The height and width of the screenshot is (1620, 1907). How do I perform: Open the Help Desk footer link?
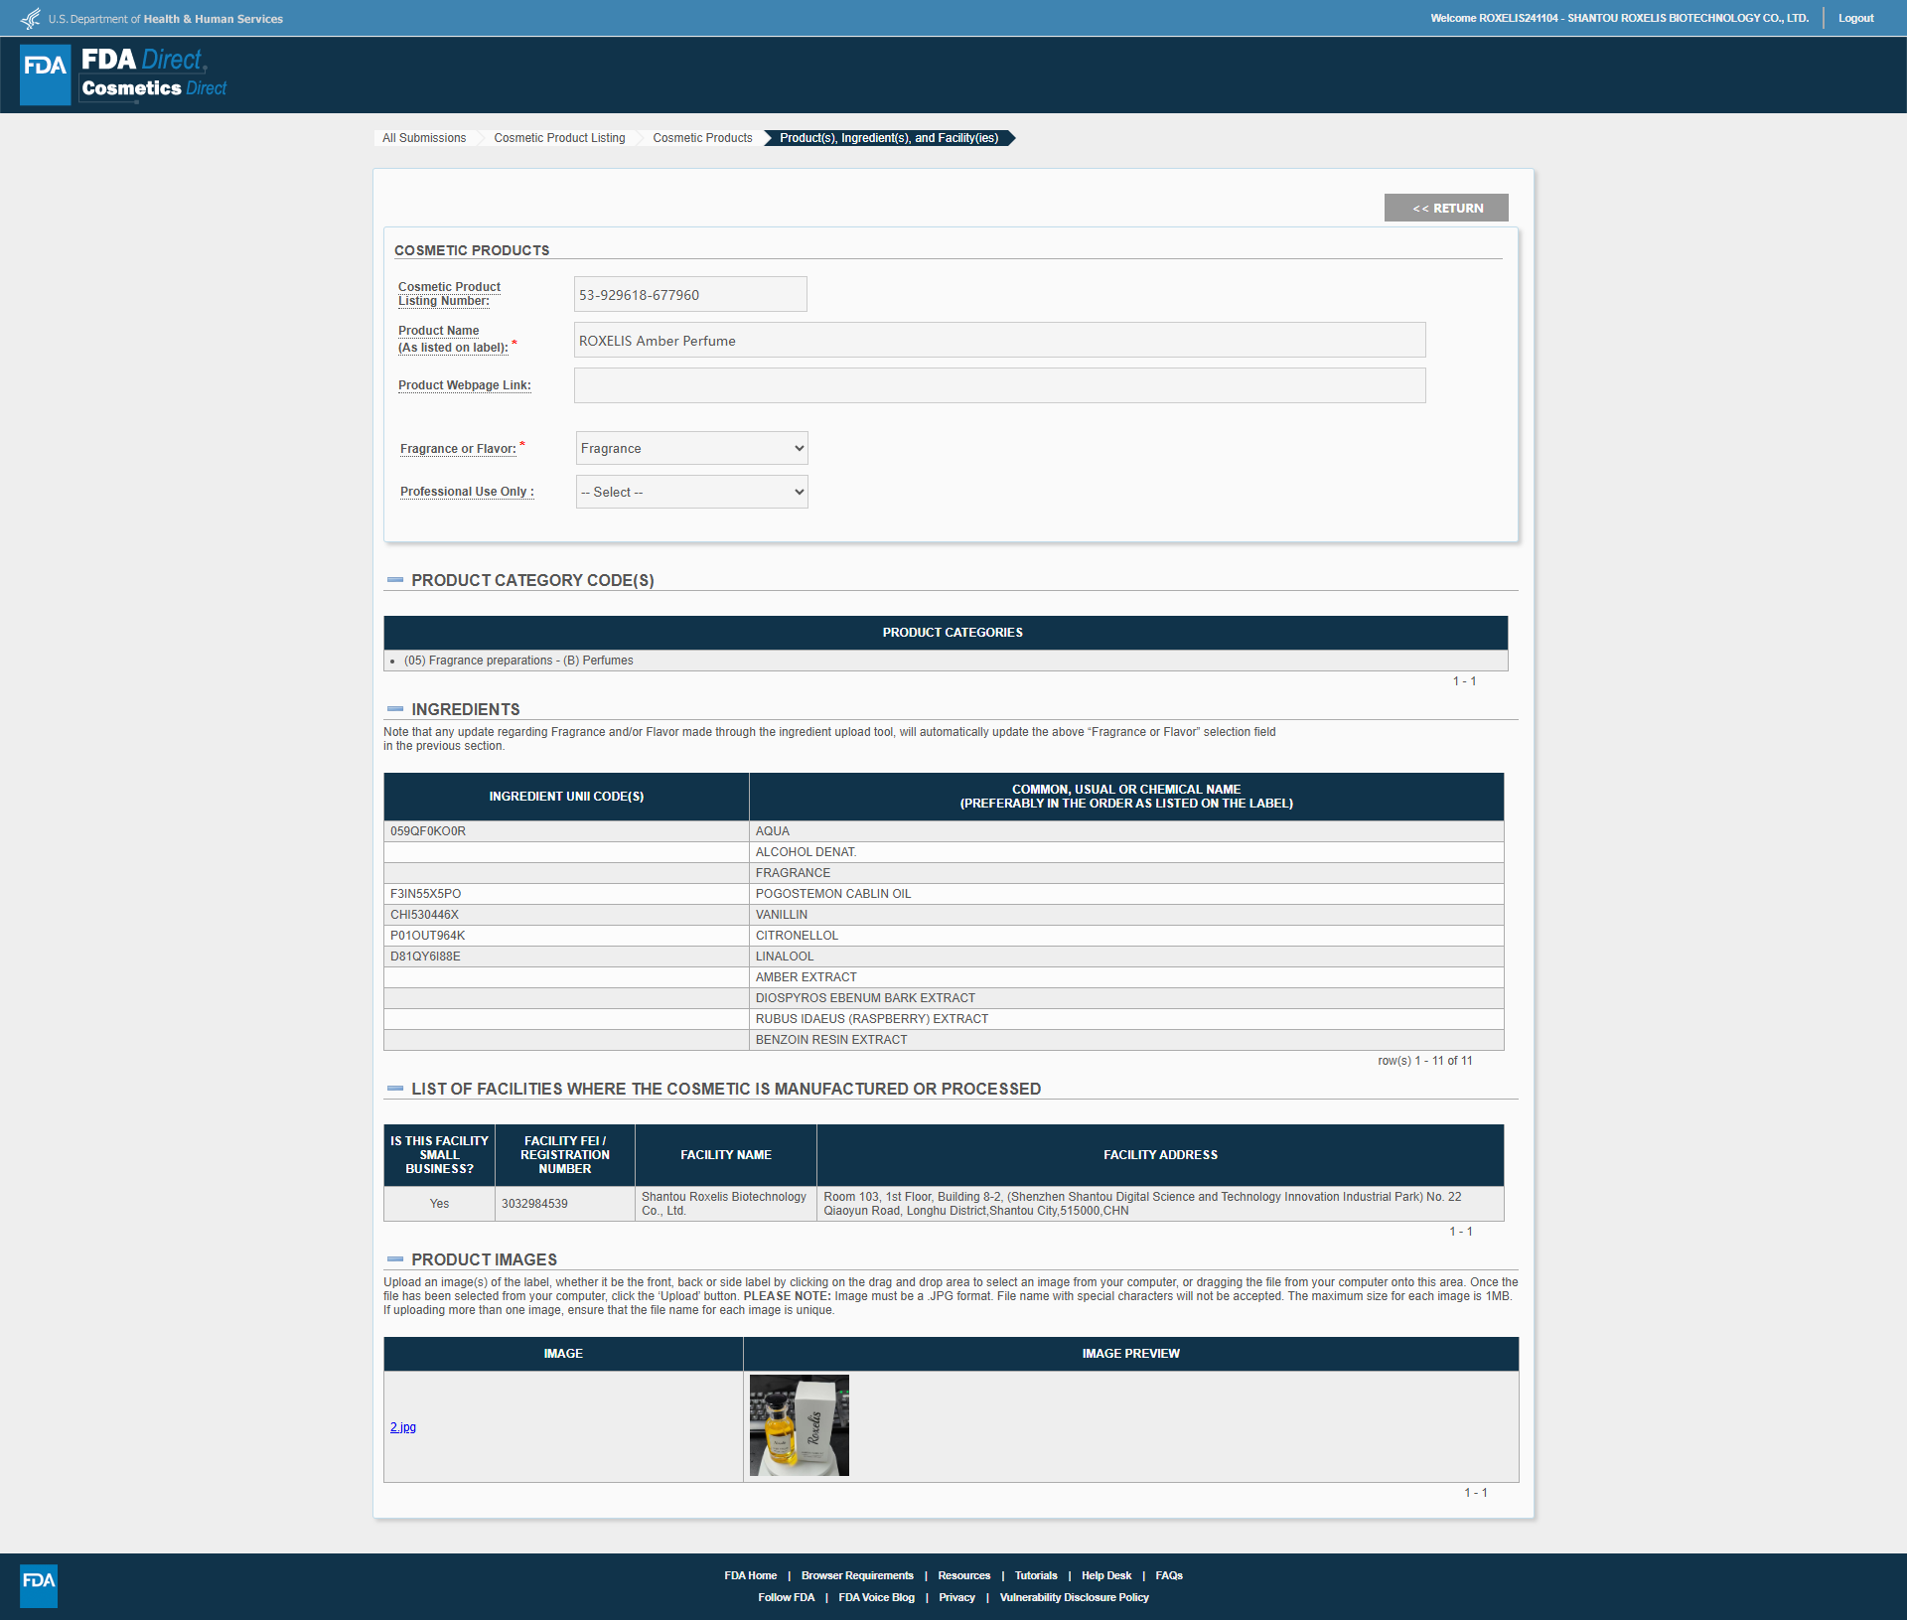(1106, 1575)
